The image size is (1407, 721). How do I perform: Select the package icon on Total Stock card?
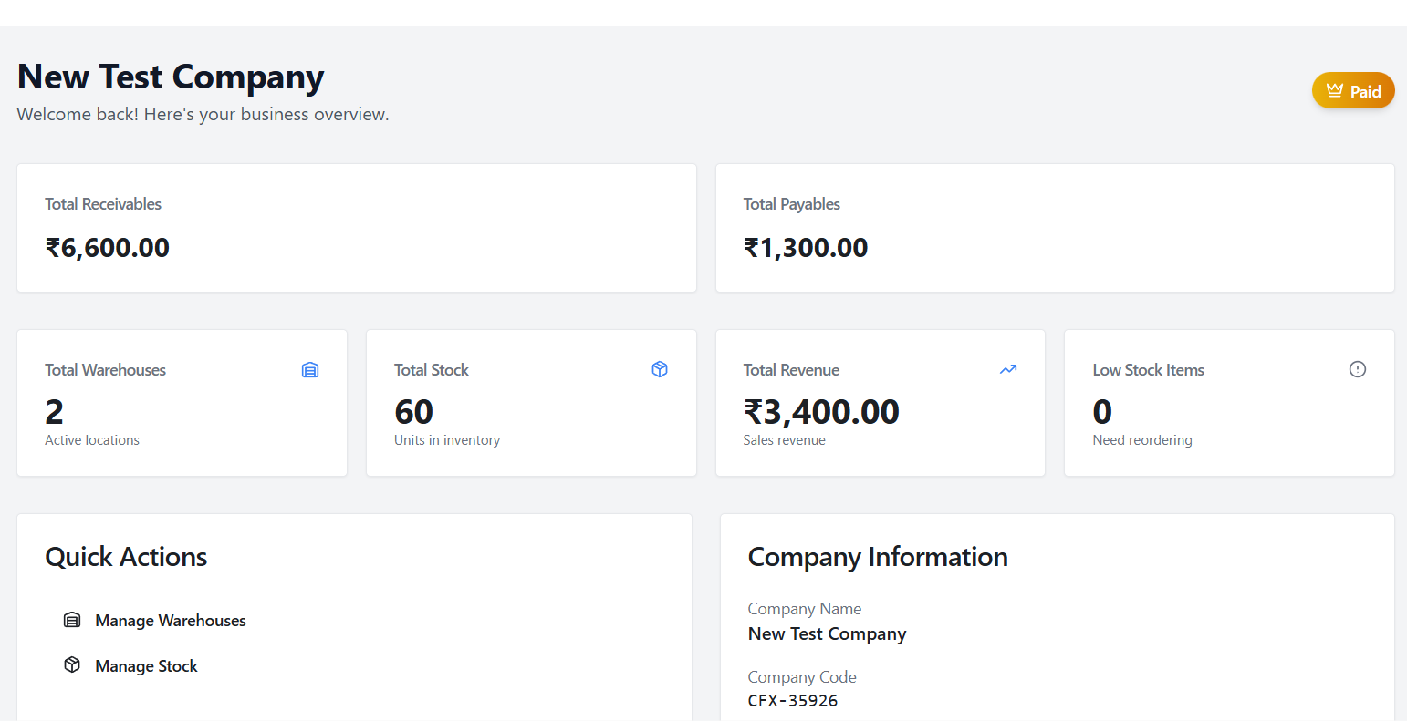[660, 369]
